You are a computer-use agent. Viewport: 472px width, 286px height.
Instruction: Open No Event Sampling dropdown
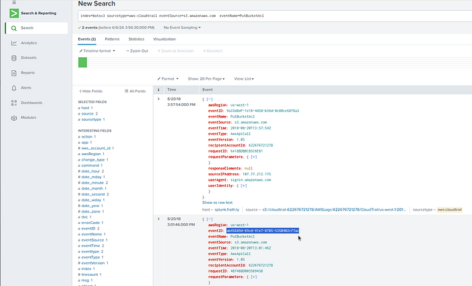click(182, 28)
